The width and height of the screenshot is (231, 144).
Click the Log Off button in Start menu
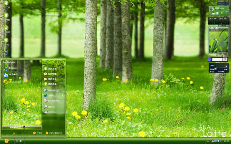pyautogui.click(x=38, y=133)
